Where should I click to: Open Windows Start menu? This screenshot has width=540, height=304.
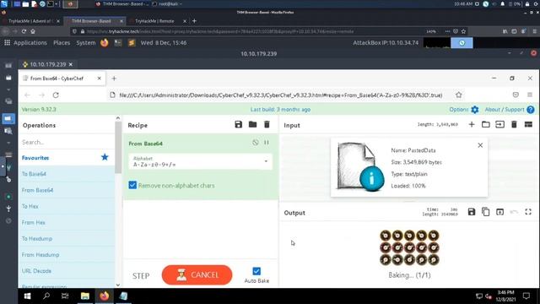tap(27, 296)
